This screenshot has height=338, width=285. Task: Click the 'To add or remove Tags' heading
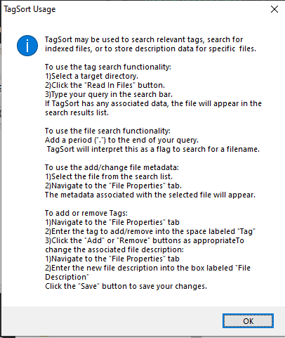[x=86, y=213]
